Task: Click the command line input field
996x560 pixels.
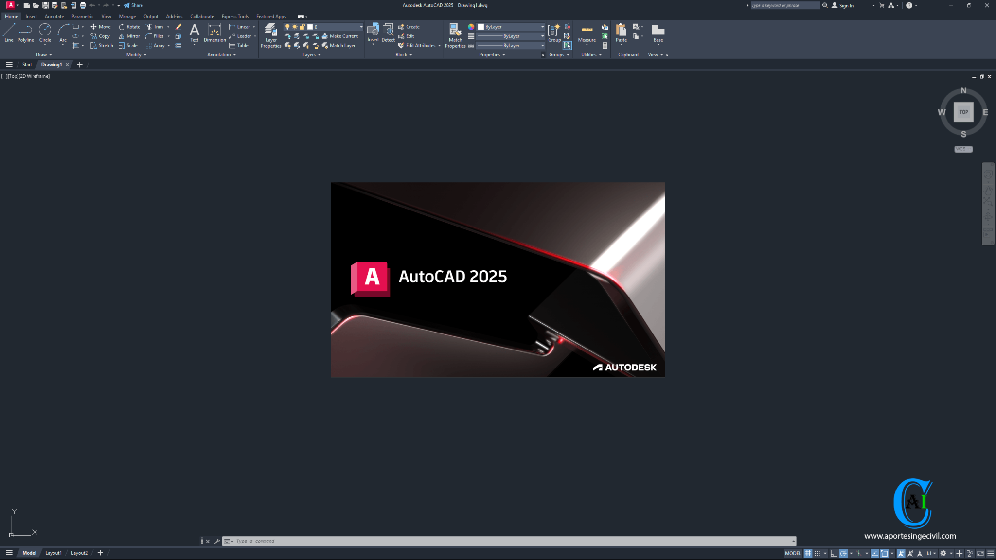Action: click(x=340, y=541)
